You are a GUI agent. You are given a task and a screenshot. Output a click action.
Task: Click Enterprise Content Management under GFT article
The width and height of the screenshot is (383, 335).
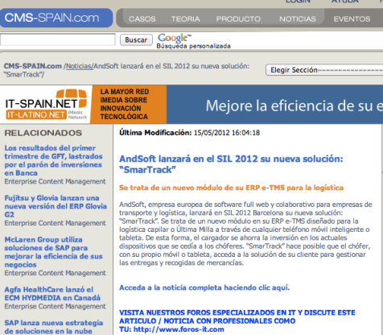click(x=55, y=181)
